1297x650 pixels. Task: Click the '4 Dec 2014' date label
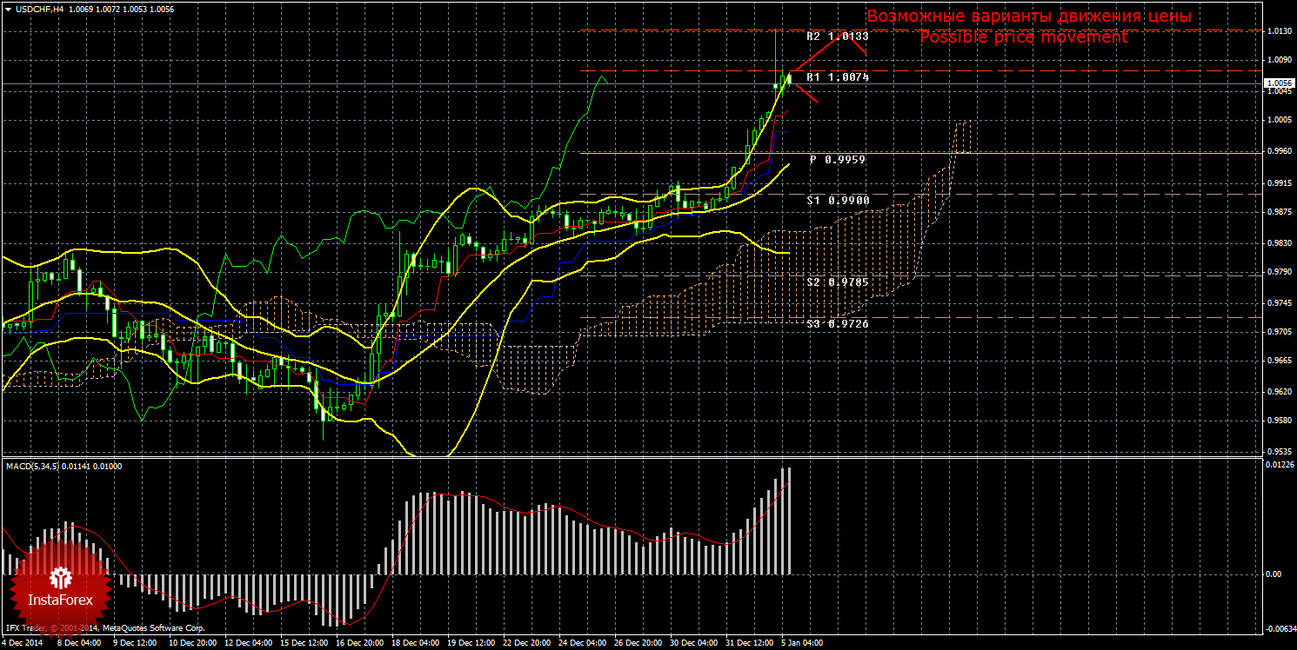(x=23, y=643)
